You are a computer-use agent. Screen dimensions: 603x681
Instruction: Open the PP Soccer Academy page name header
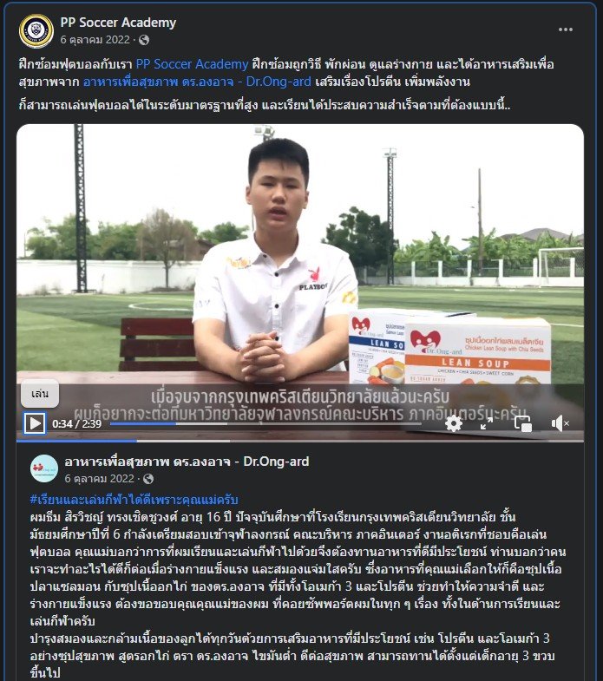pyautogui.click(x=118, y=23)
